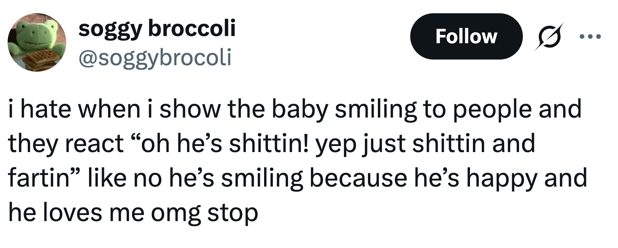Click the word "stop" ending the tweet
Screen dimensions: 618x248
click(233, 213)
